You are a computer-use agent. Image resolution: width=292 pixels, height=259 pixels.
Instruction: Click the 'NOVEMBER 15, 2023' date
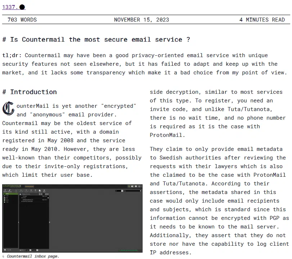point(141,20)
